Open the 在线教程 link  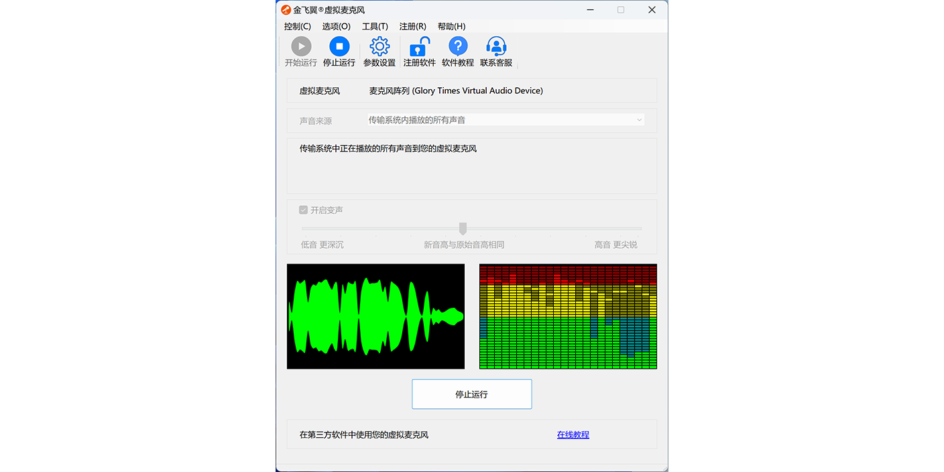pyautogui.click(x=573, y=434)
